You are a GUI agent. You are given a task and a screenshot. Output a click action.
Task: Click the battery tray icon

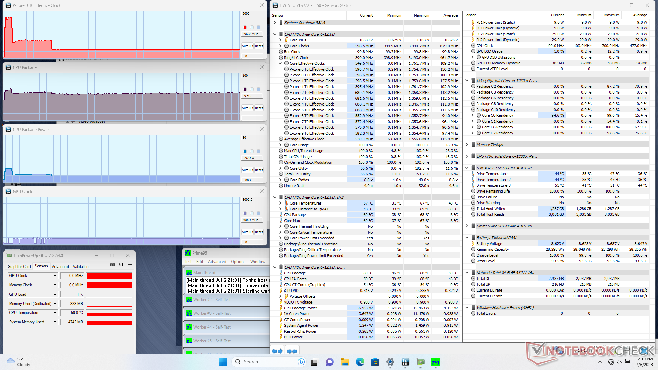(627, 362)
